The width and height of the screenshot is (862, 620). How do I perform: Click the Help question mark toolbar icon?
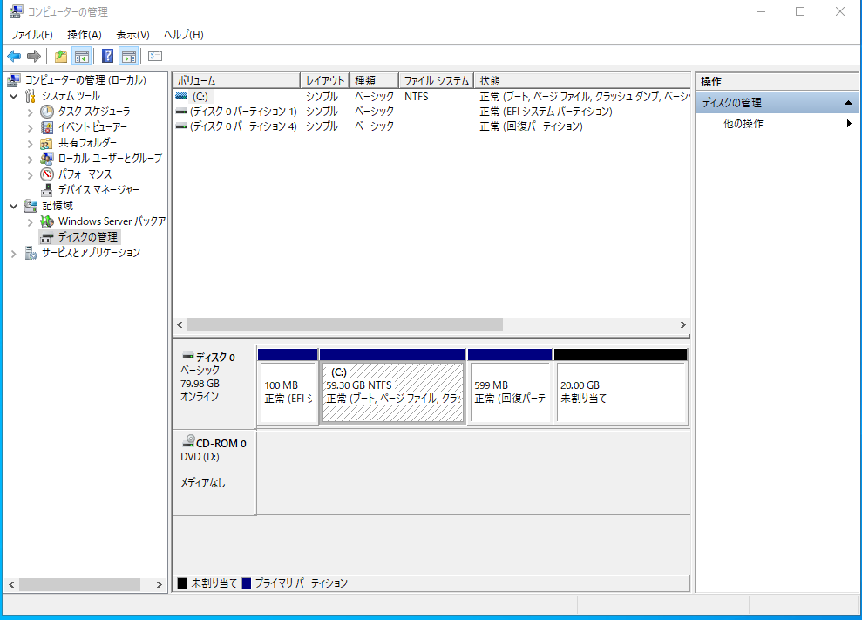click(x=108, y=57)
